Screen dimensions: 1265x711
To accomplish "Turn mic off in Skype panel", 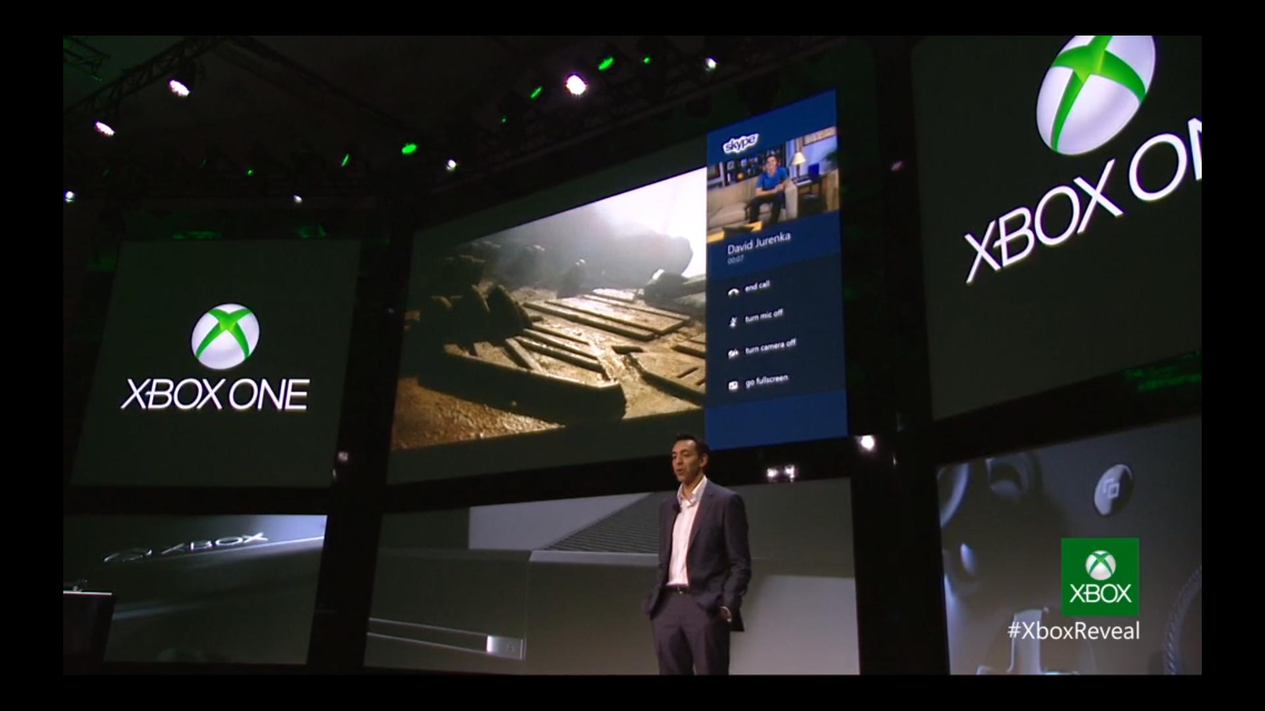I will tap(756, 318).
